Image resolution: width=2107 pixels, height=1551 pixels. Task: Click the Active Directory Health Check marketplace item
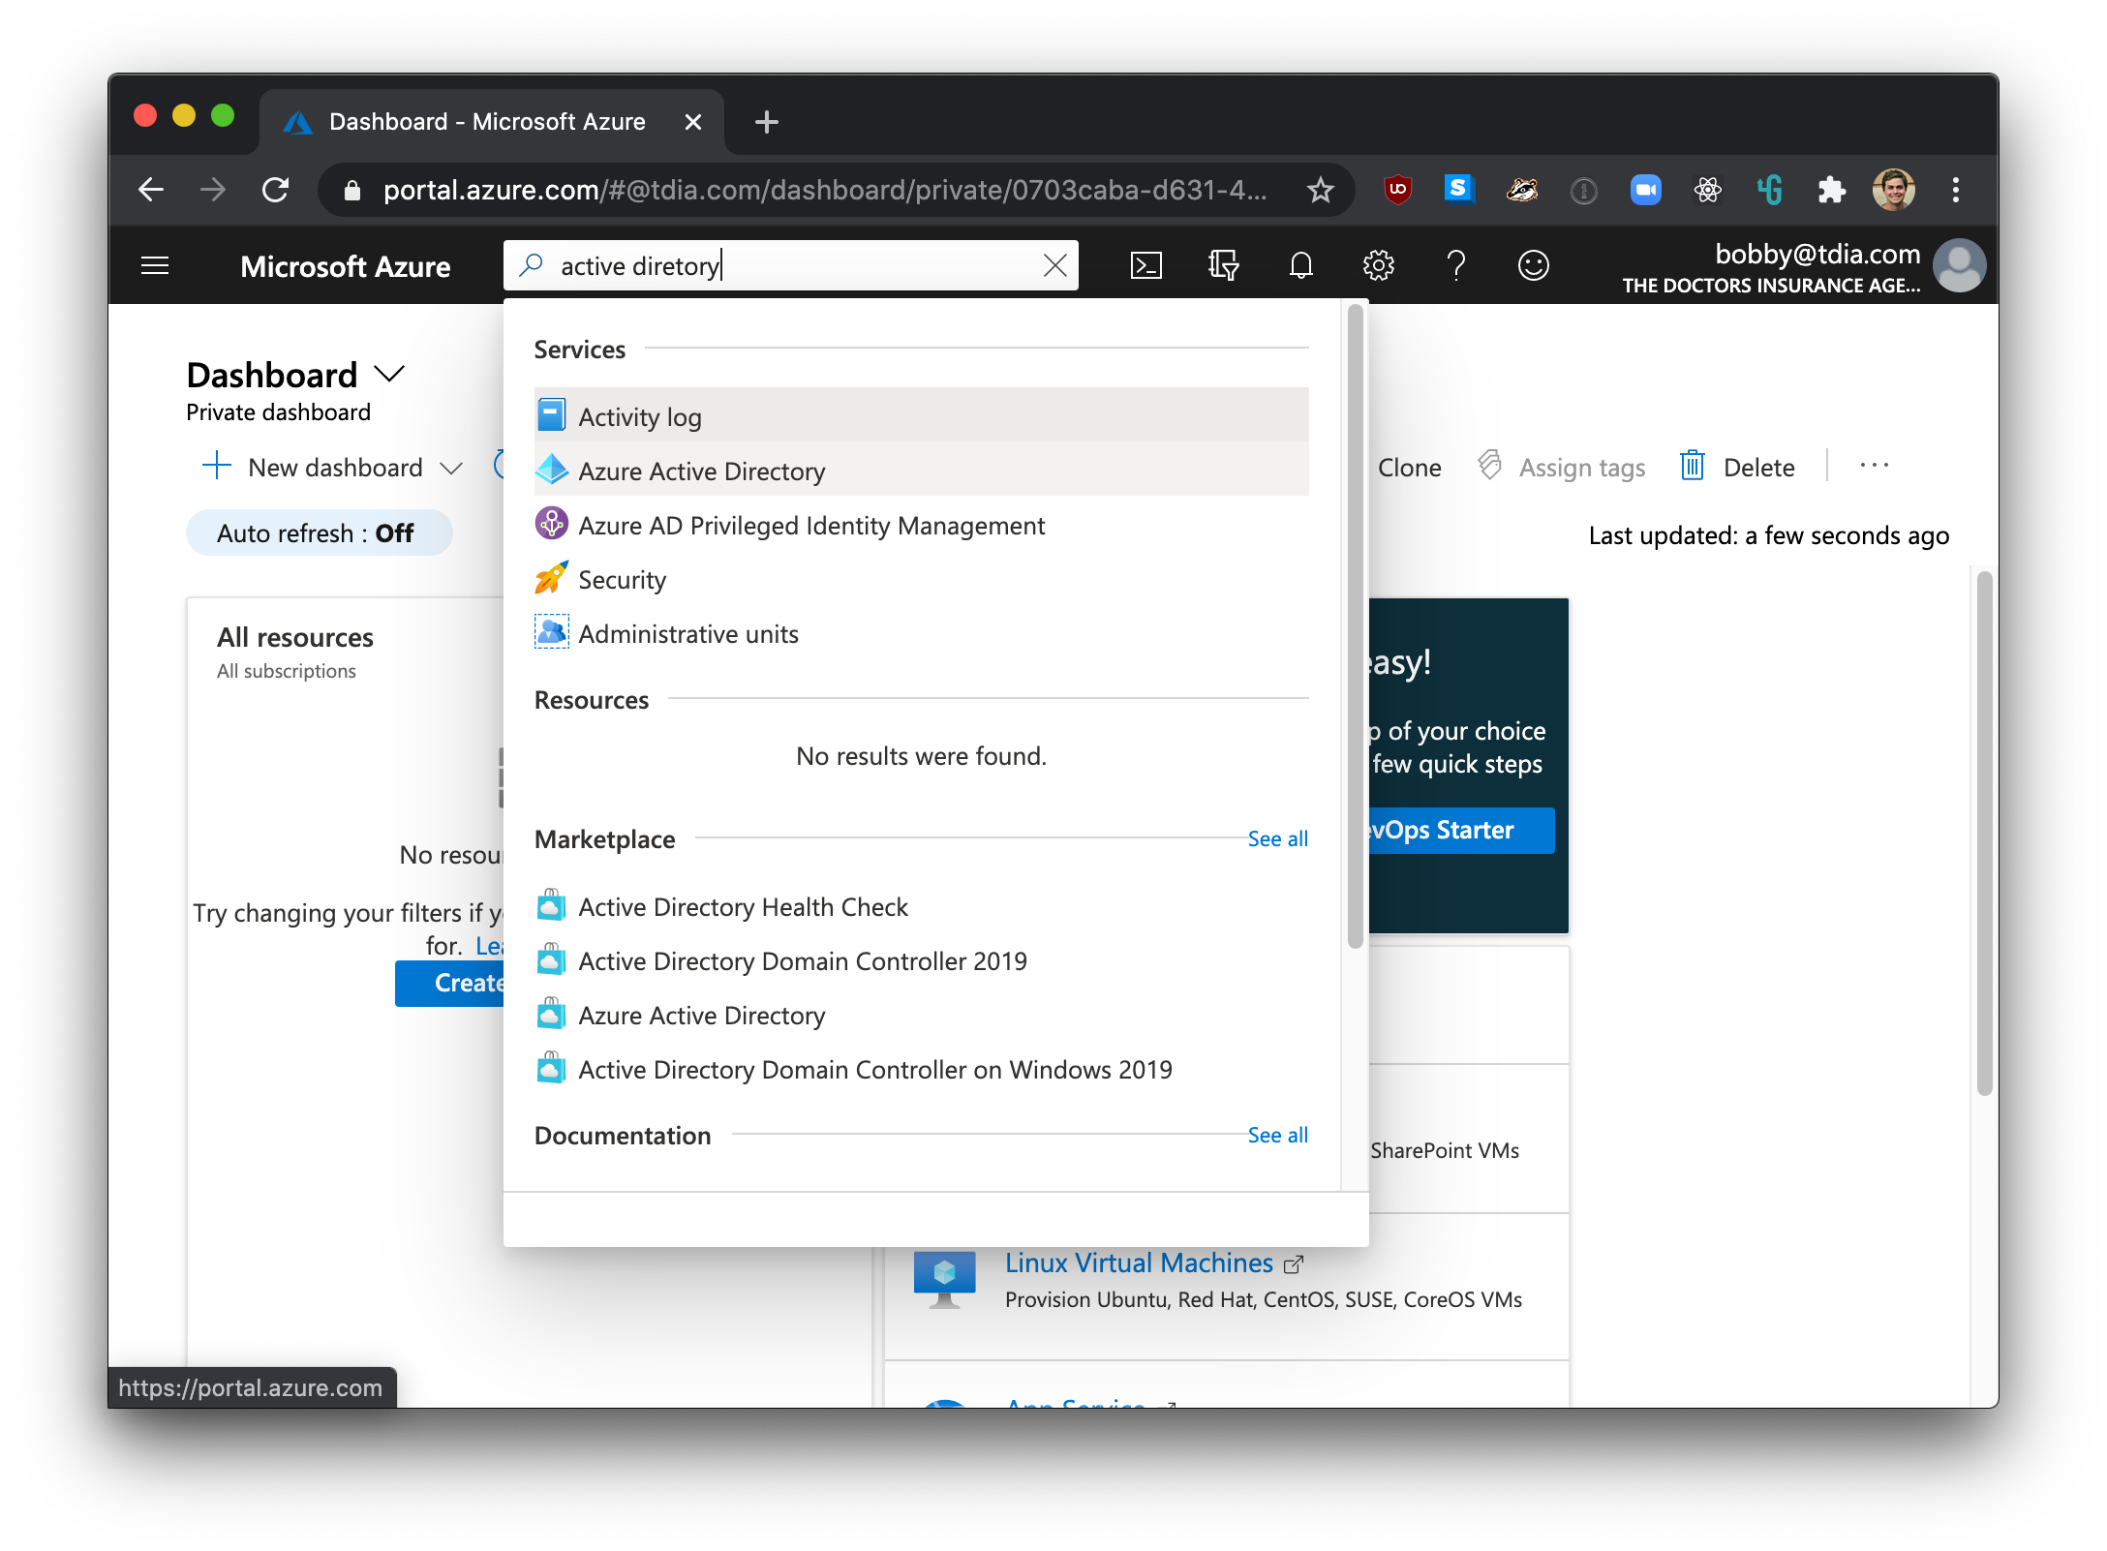(x=743, y=906)
